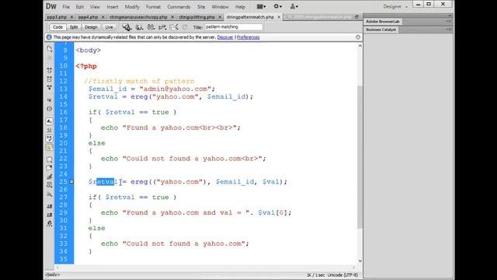Open the Layout dropdown in the menu bar

pos(261,6)
